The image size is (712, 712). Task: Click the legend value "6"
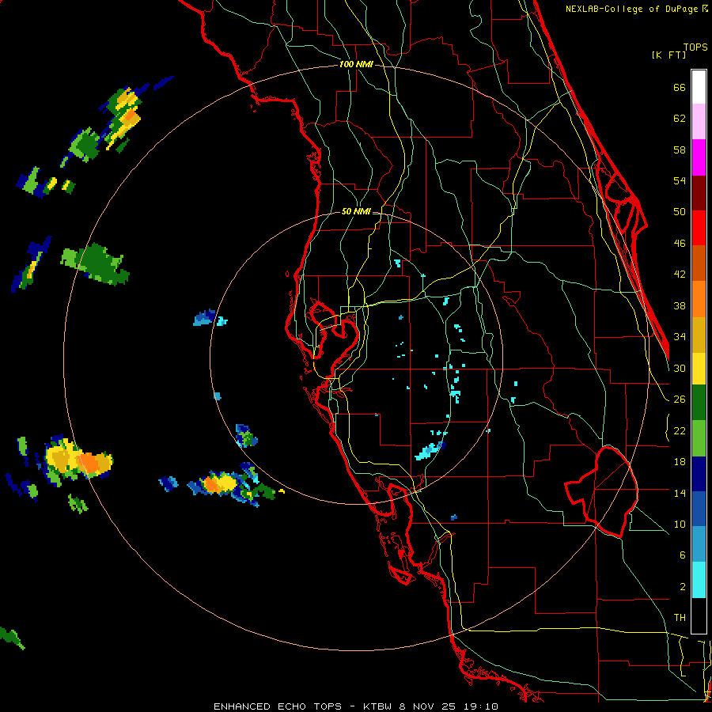(x=682, y=555)
